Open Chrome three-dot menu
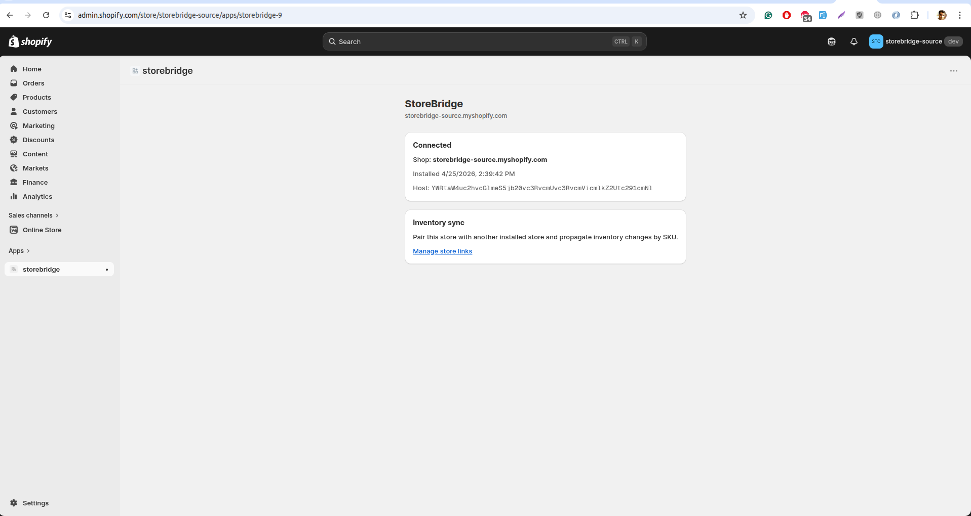This screenshot has height=516, width=971. (x=960, y=15)
